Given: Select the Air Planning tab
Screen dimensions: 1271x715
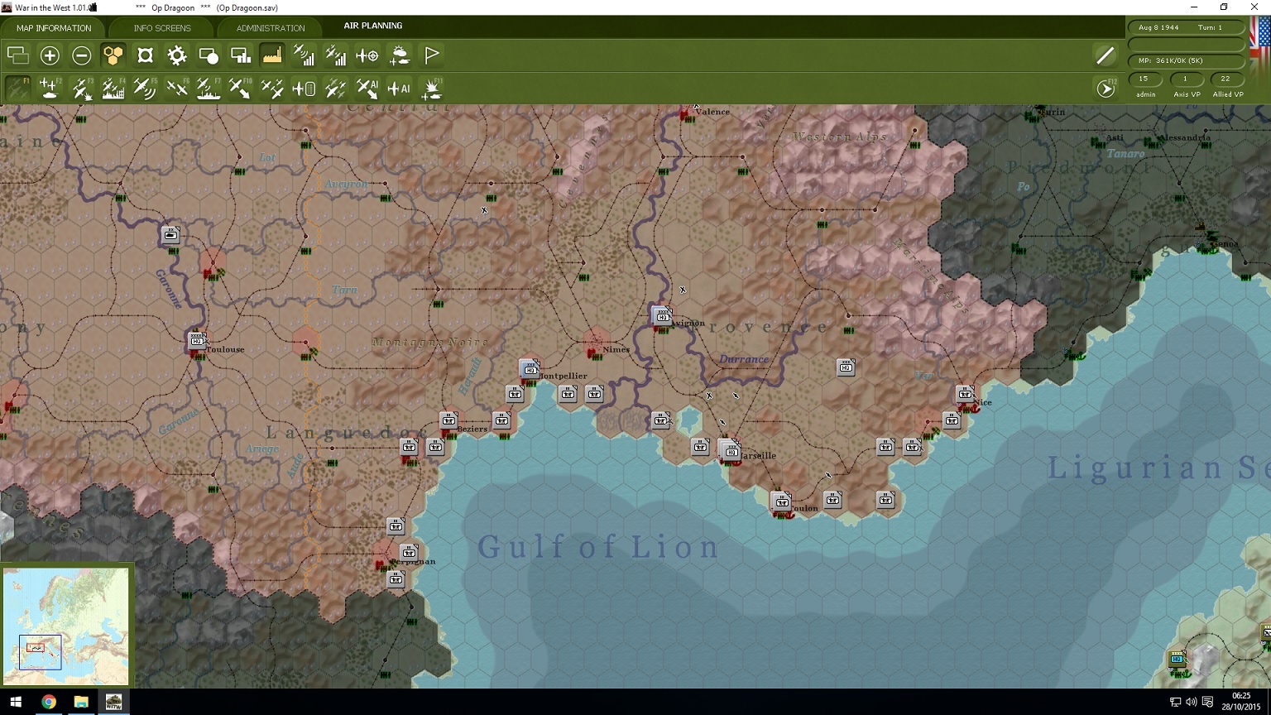Looking at the screenshot, I should [373, 26].
